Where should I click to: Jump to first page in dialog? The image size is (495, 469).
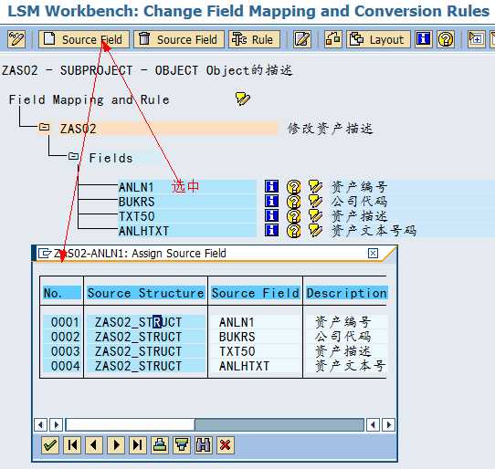tap(72, 445)
